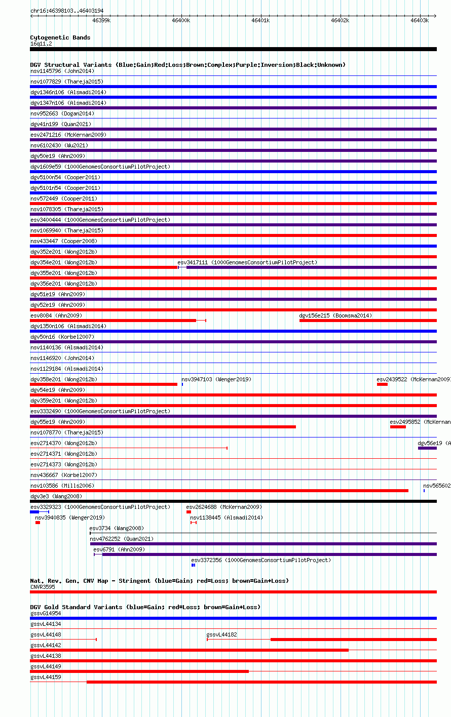Viewport: 451px width, 717px height.
Task: Click the dgv56e19 purple inversion bar
Action: click(427, 448)
